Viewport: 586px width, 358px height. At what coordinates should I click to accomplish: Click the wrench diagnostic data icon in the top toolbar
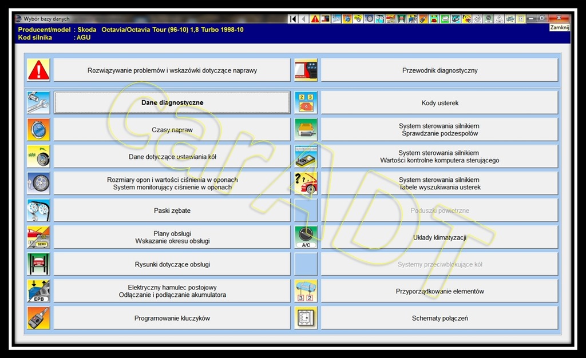(336, 19)
